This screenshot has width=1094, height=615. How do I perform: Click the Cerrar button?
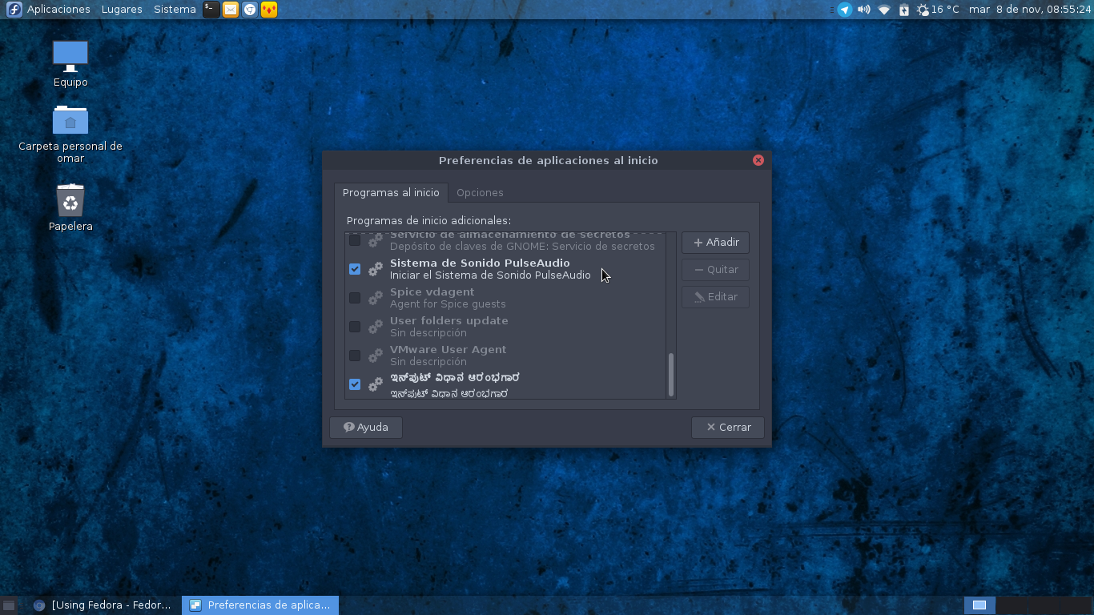[x=728, y=428]
